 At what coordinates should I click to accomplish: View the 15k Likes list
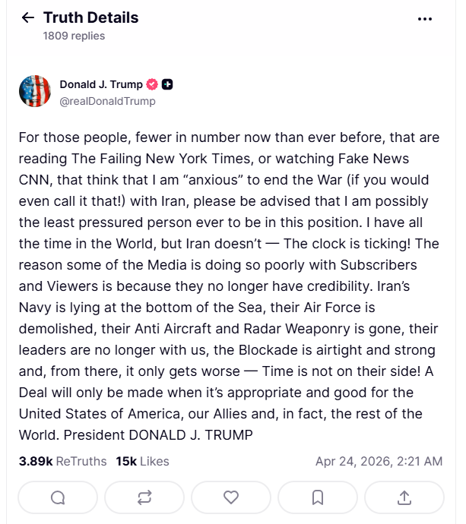click(x=142, y=461)
